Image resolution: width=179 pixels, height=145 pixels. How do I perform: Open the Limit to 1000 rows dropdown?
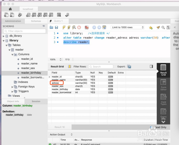click(127, 27)
